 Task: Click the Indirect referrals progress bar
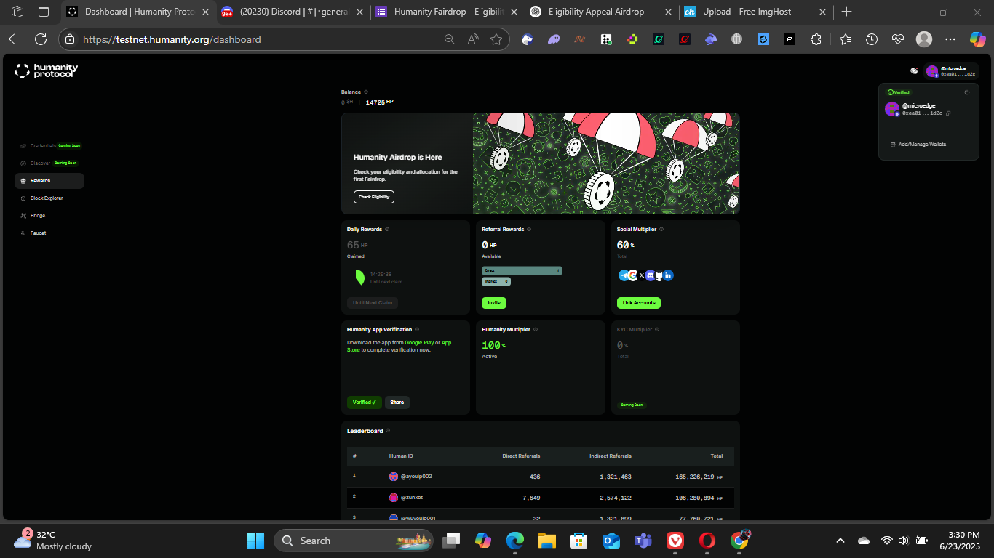496,281
